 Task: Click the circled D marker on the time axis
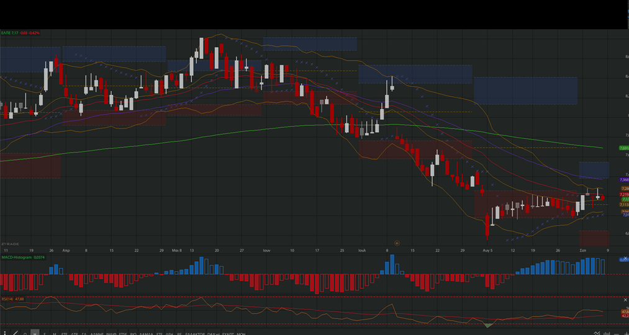397,243
